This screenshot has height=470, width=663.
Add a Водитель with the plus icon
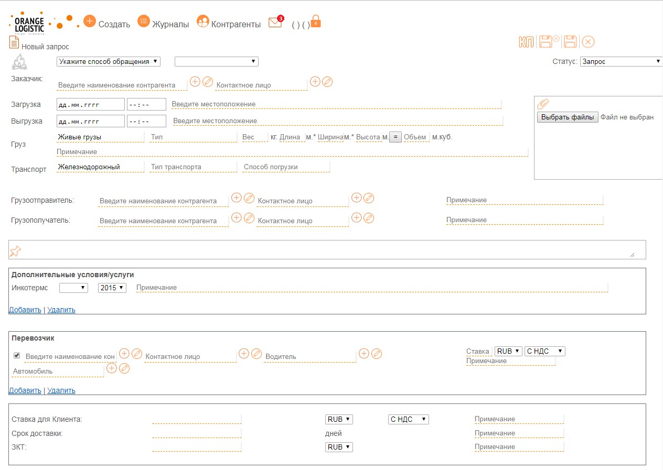(364, 353)
